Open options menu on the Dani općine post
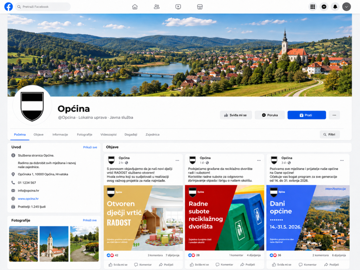360x270 pixels. click(342, 160)
